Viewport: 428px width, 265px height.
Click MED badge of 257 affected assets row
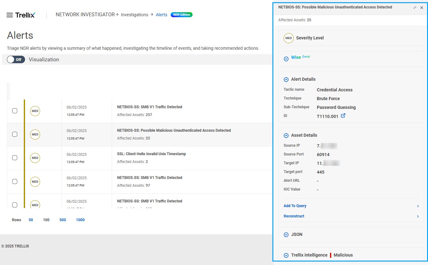tap(35, 111)
